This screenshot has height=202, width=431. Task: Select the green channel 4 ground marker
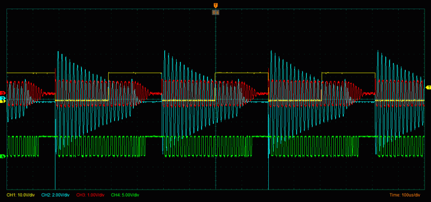click(3, 157)
